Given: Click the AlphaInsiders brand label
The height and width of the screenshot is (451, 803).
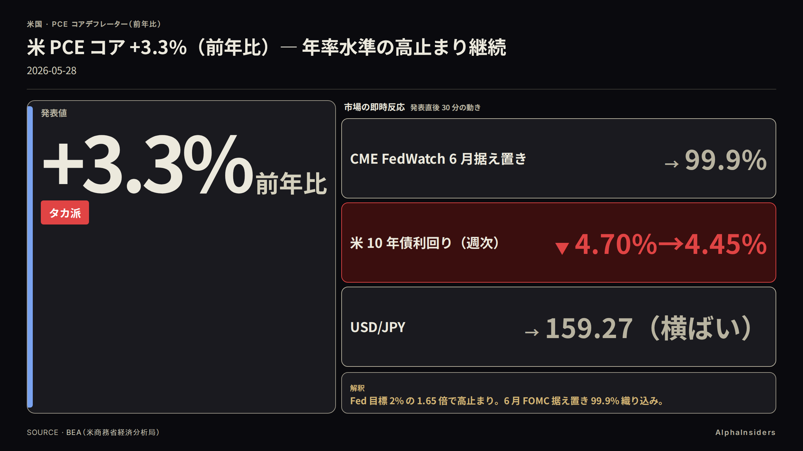Looking at the screenshot, I should click(x=745, y=432).
